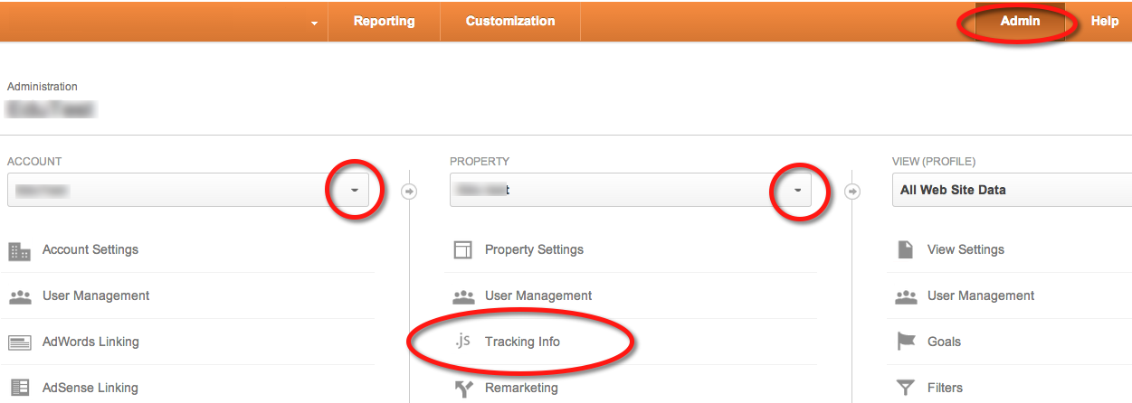Switch to the Reporting tab
Image resolution: width=1132 pixels, height=403 pixels.
click(x=384, y=21)
